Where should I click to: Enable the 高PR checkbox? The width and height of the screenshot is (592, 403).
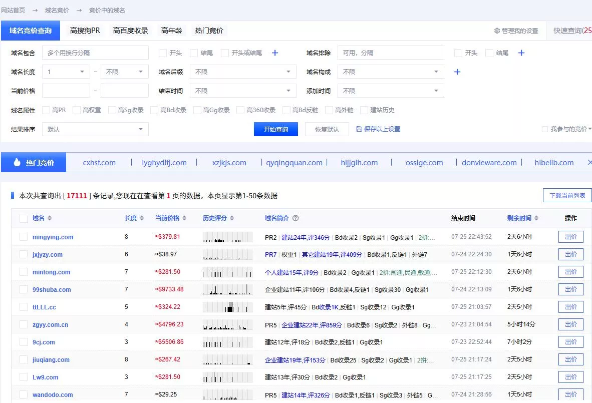[x=46, y=110]
